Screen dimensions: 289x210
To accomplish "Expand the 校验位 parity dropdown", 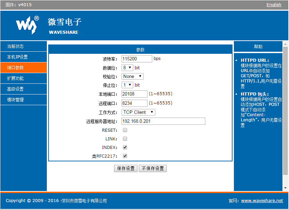I will pos(133,77).
